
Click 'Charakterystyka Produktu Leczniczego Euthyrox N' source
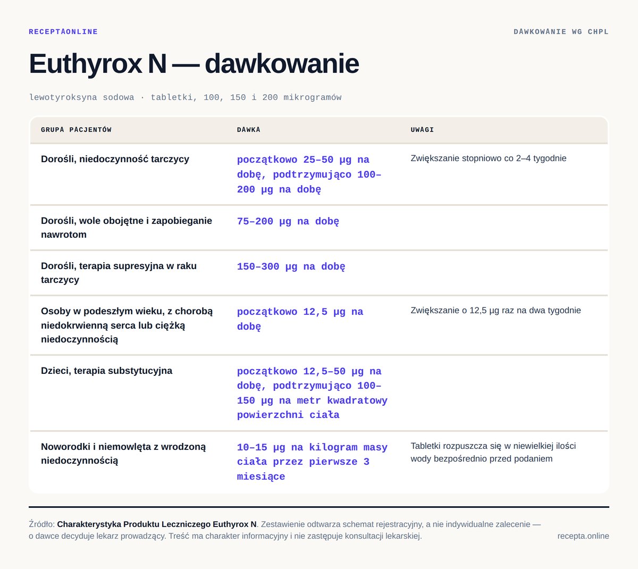tap(157, 524)
